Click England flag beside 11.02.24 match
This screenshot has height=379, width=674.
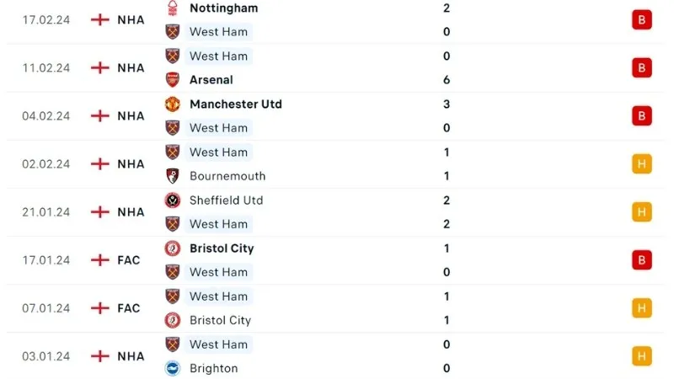click(x=100, y=68)
